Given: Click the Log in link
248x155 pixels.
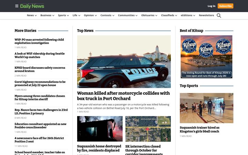Looking at the screenshot, I should [x=211, y=6].
